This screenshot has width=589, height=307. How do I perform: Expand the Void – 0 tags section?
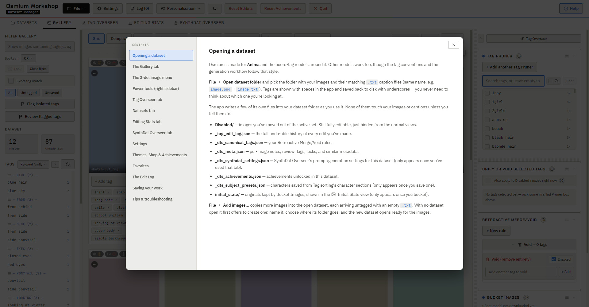point(529,245)
